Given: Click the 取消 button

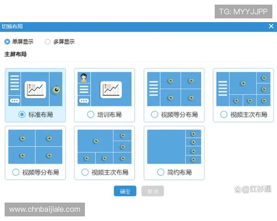Looking at the screenshot, I should pyautogui.click(x=153, y=191).
